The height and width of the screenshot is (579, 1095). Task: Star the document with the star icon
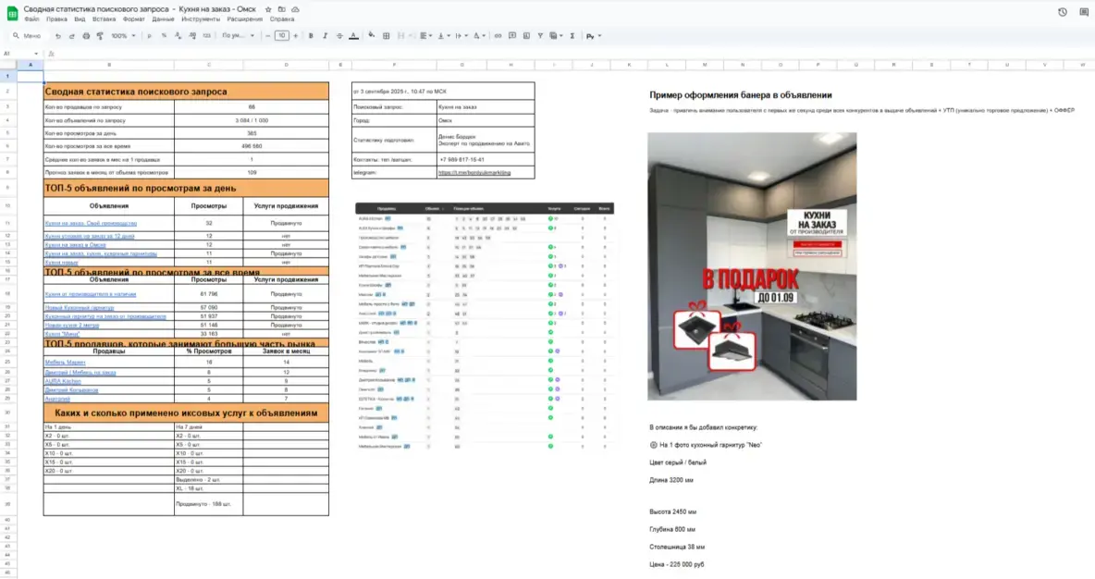268,8
